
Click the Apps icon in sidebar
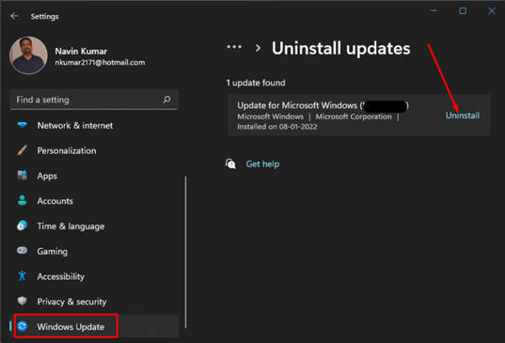pyautogui.click(x=22, y=176)
